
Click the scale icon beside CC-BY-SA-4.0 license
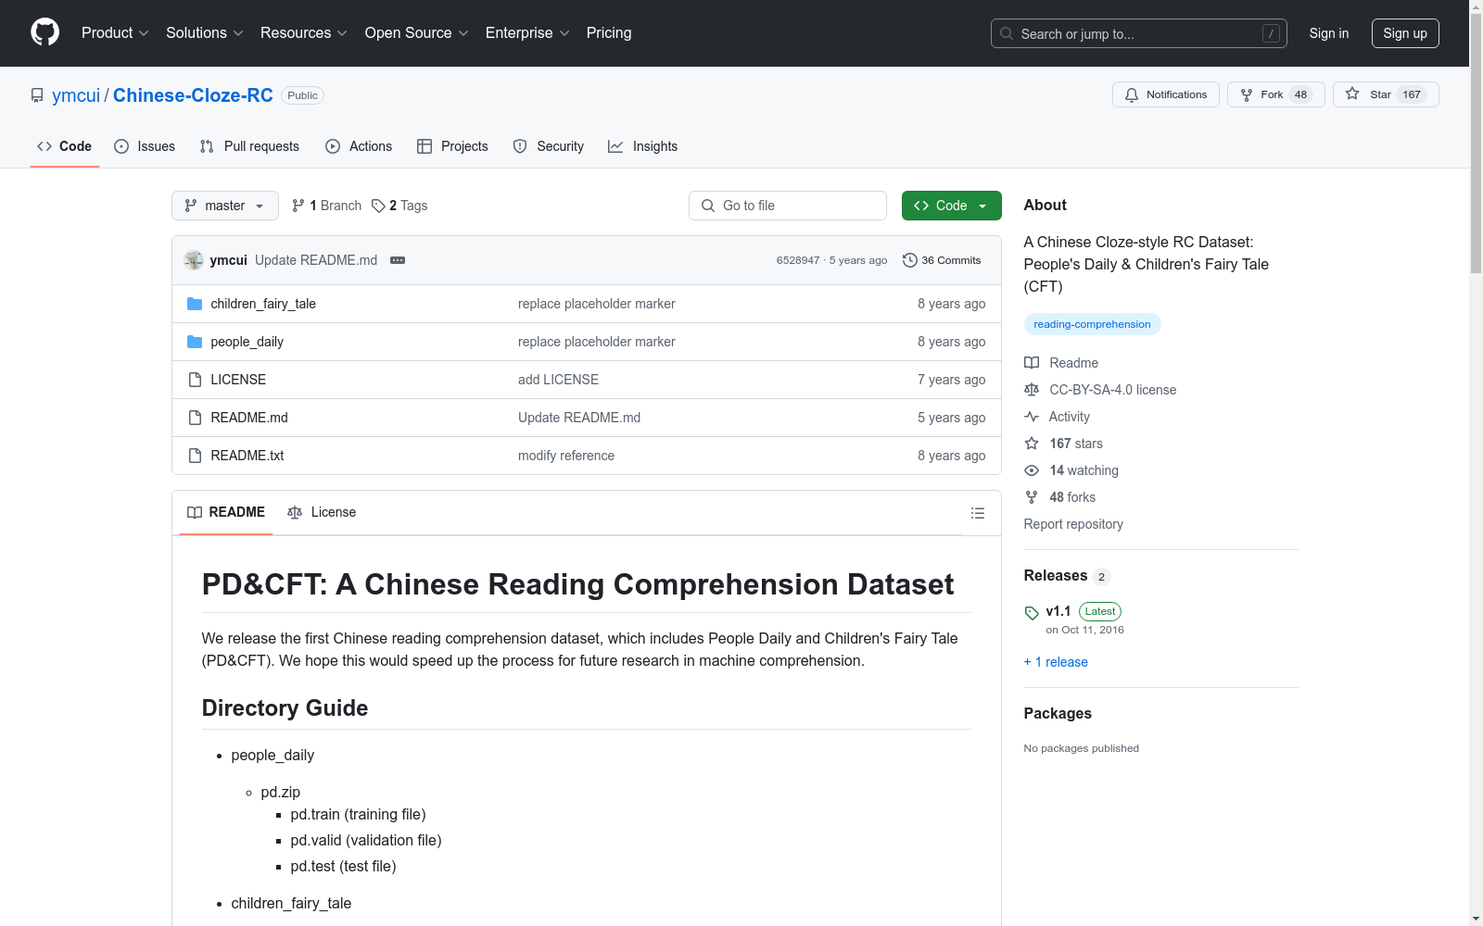pos(1032,390)
